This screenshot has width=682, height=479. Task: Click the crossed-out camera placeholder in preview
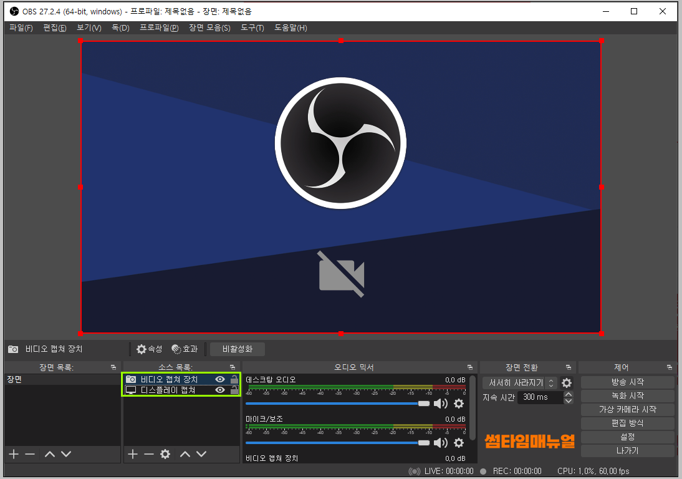pyautogui.click(x=342, y=274)
